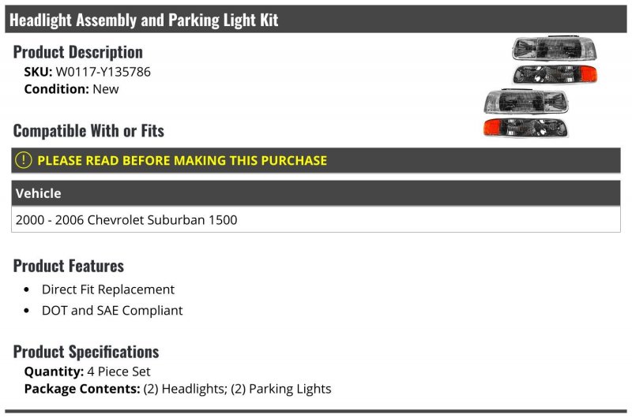Click the Compatible With or Fits heading
The height and width of the screenshot is (418, 632).
click(x=88, y=131)
